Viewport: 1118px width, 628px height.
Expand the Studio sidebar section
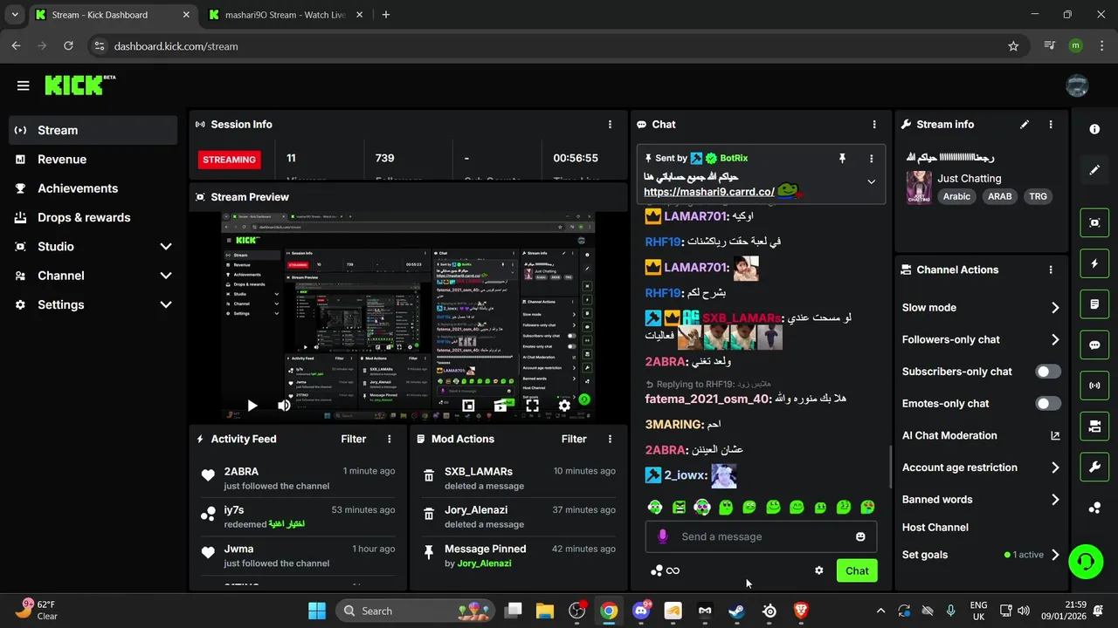[x=166, y=247]
